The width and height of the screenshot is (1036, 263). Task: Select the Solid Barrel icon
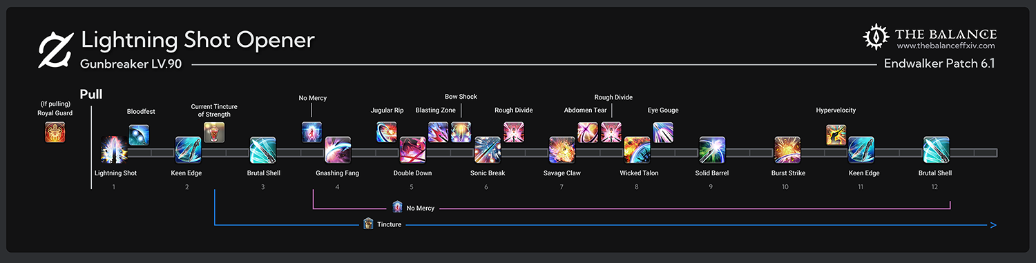711,150
